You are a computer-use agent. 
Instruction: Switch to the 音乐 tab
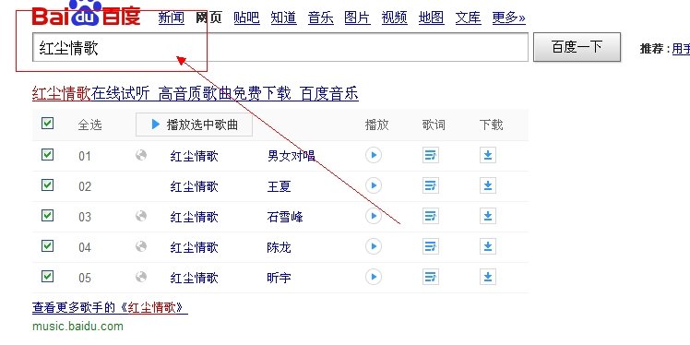320,18
